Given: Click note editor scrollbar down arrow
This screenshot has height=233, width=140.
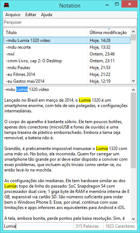Looking at the screenshot, I should [134, 219].
